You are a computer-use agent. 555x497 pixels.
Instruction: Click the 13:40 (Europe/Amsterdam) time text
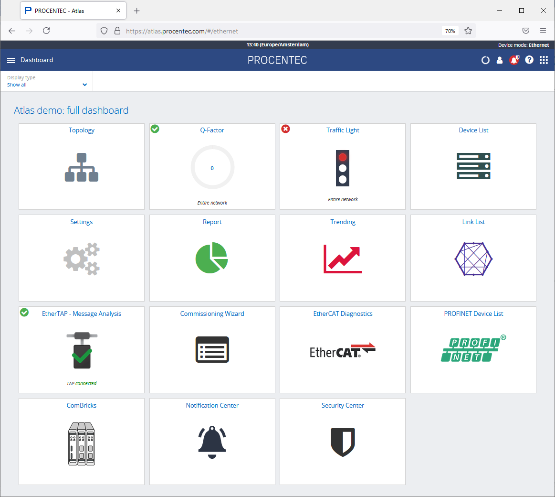click(x=278, y=44)
